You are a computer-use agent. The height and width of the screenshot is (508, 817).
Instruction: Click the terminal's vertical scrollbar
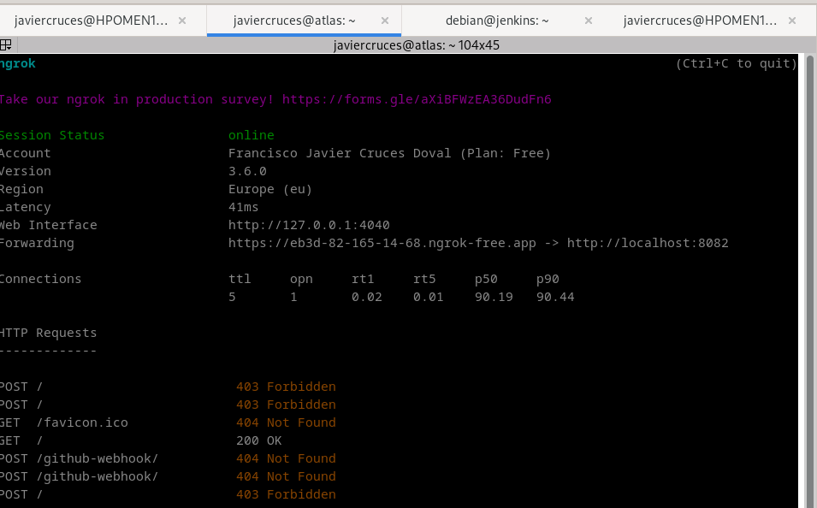pos(810,281)
